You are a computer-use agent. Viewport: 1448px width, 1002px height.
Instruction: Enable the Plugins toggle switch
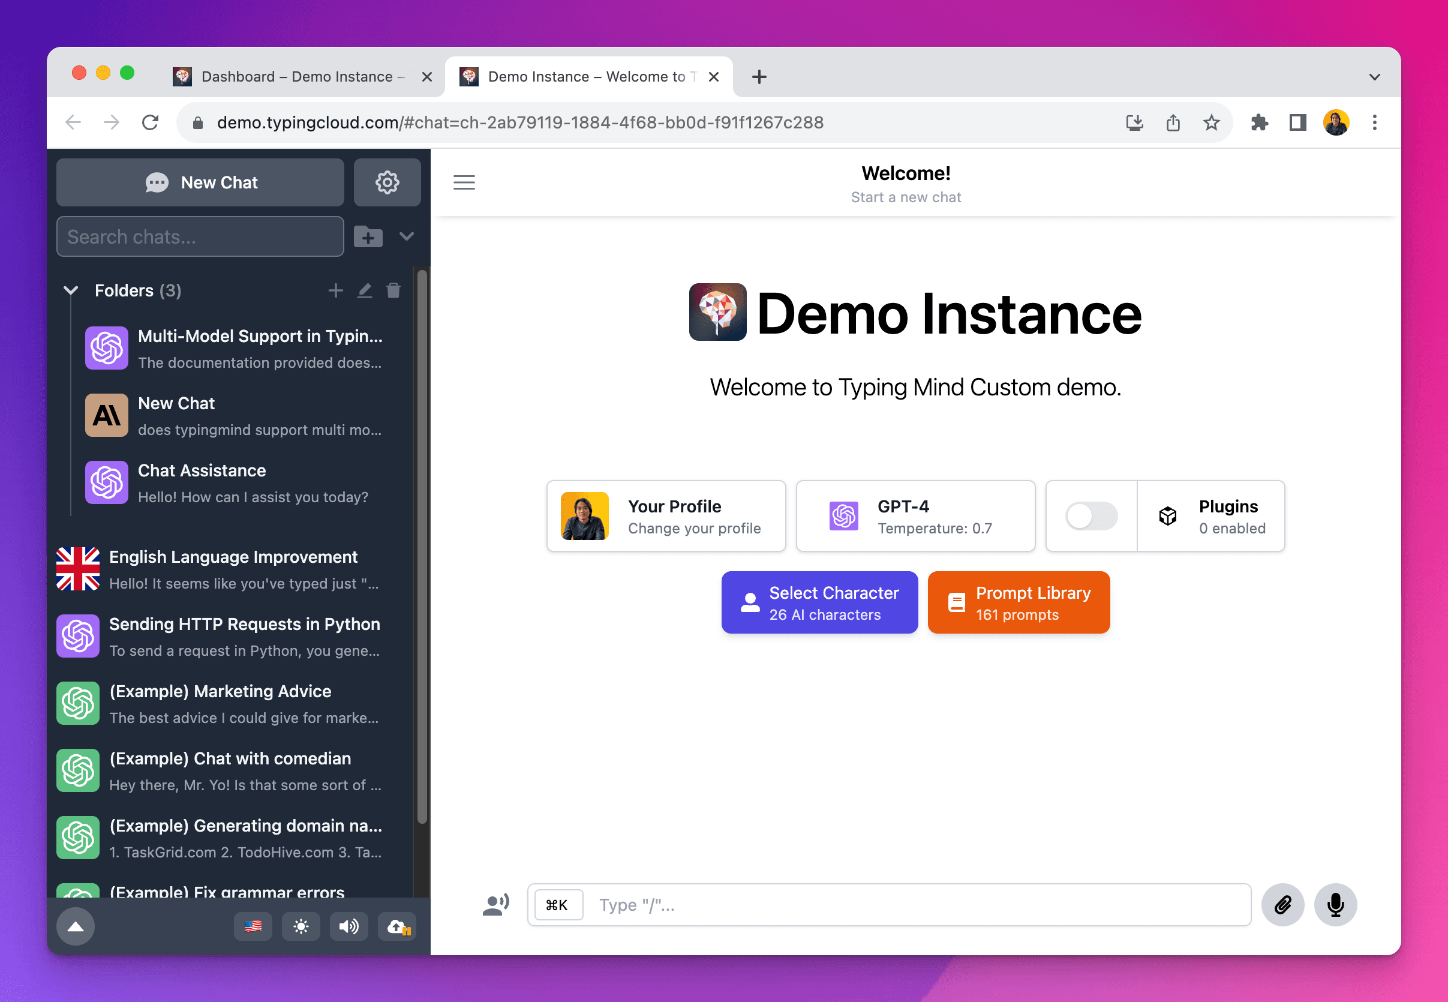point(1091,516)
